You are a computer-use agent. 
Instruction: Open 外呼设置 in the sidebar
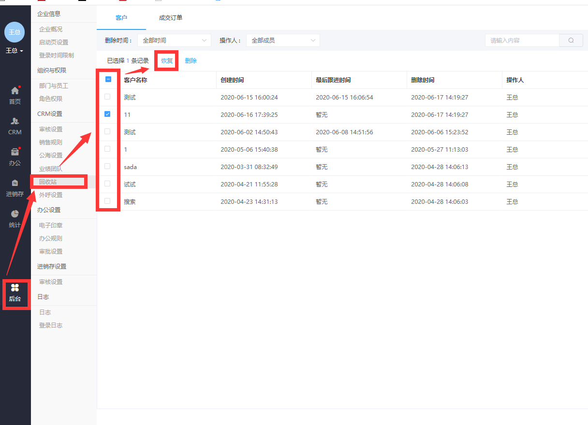tap(51, 195)
